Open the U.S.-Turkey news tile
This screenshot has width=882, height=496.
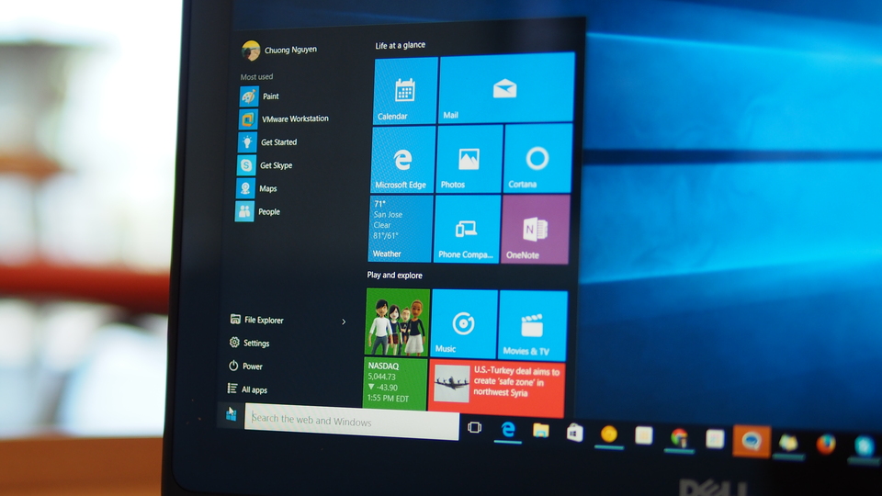coord(496,388)
